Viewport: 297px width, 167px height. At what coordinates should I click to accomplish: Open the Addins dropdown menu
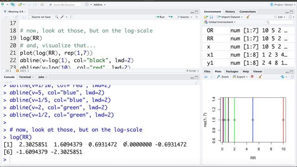(x=99, y=5)
